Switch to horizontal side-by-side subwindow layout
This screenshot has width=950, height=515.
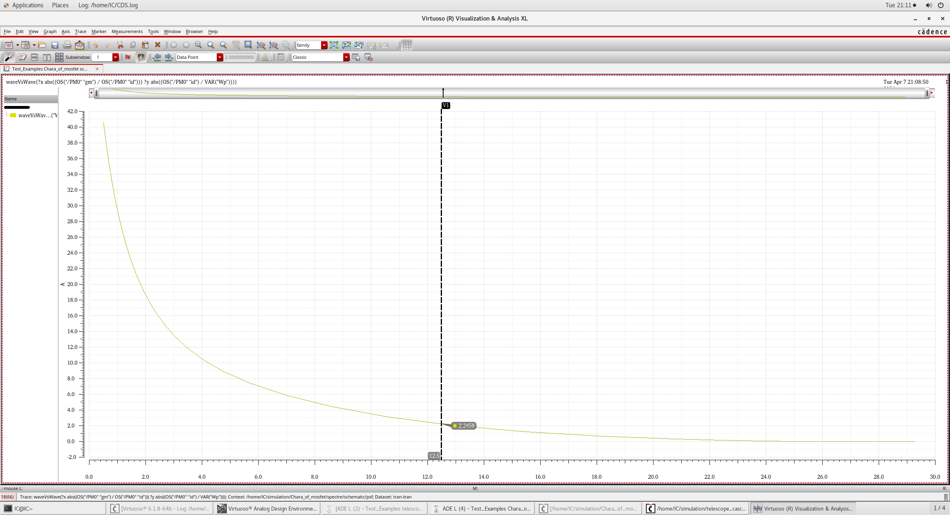point(47,57)
